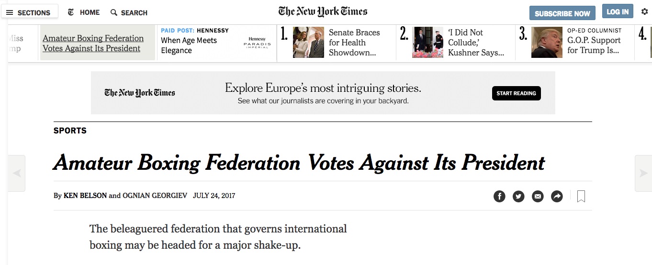This screenshot has height=265, width=652.
Task: Open more share options arrow icon
Action: 557,196
